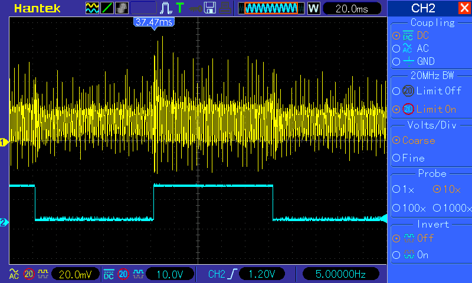Click the gray persistence waveform icon

122,8
